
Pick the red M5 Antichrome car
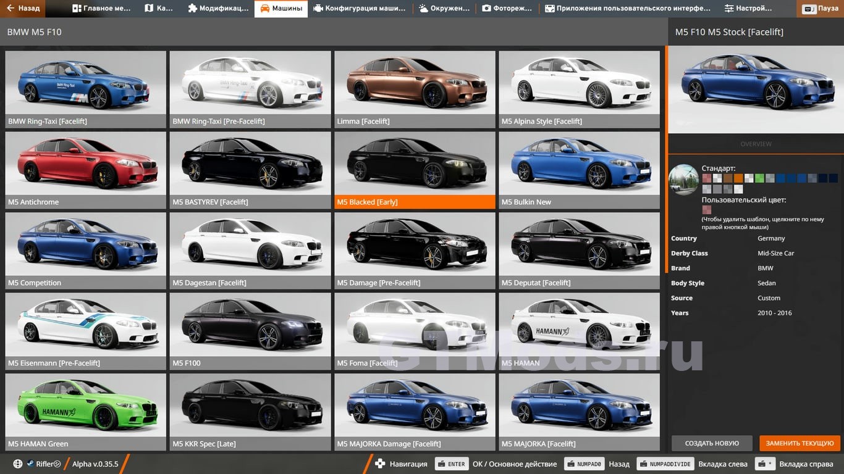(x=86, y=170)
